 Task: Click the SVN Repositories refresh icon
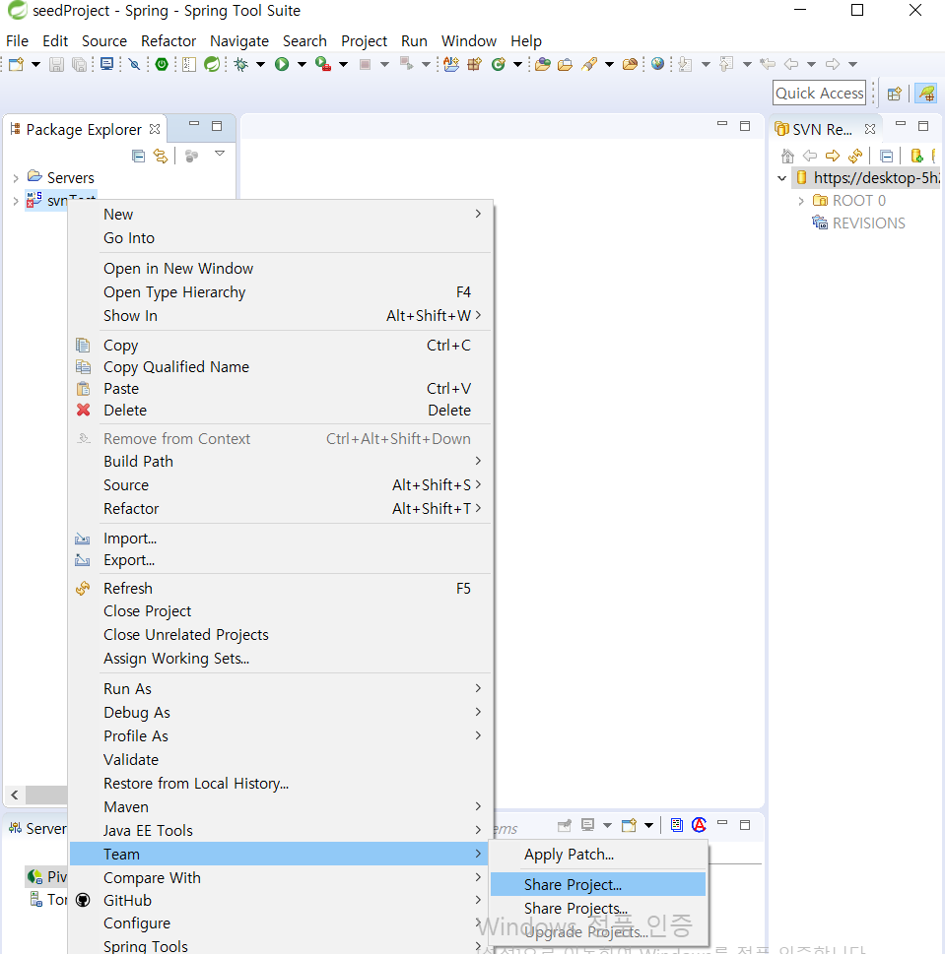click(x=855, y=157)
